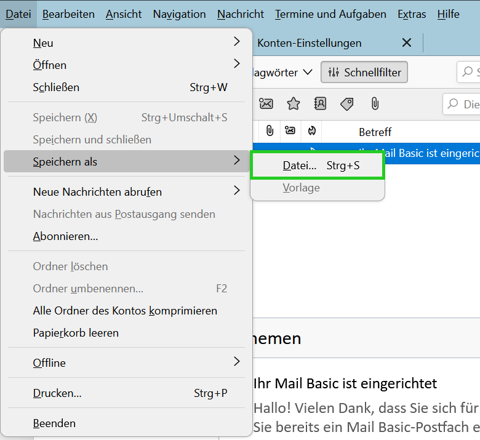The height and width of the screenshot is (440, 480).
Task: Select the Mail Basic ist eingerichtet message row
Action: click(366, 153)
